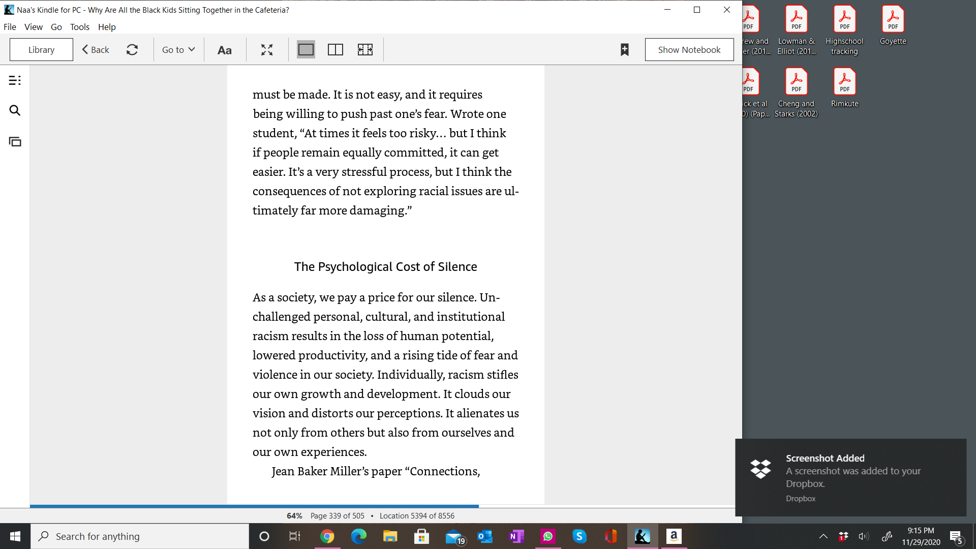This screenshot has height=549, width=976.
Task: Open OneNote from taskbar
Action: coord(516,536)
